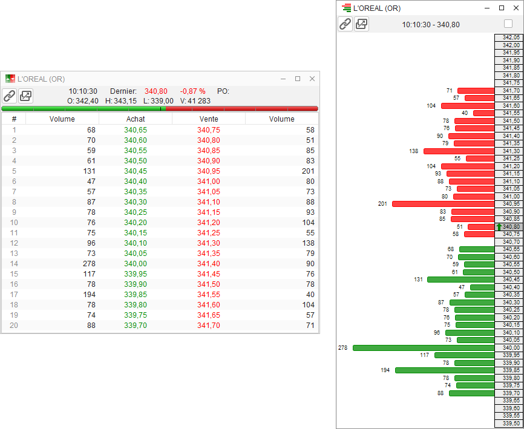Click the L'OREAL depth ladder window icon
The image size is (524, 429).
[x=347, y=8]
